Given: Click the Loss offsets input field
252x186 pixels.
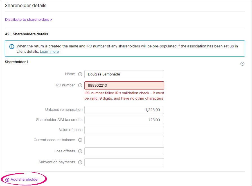Looking at the screenshot, I should 124,151.
